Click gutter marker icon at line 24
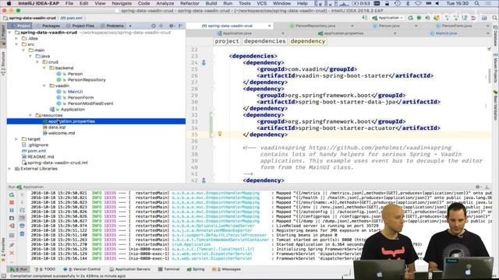 [203, 62]
